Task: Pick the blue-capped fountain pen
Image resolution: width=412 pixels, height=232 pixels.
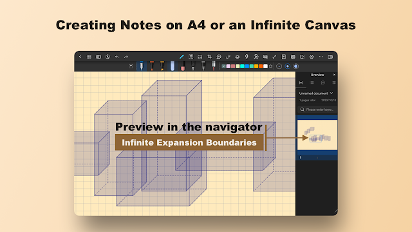Action: click(x=142, y=66)
